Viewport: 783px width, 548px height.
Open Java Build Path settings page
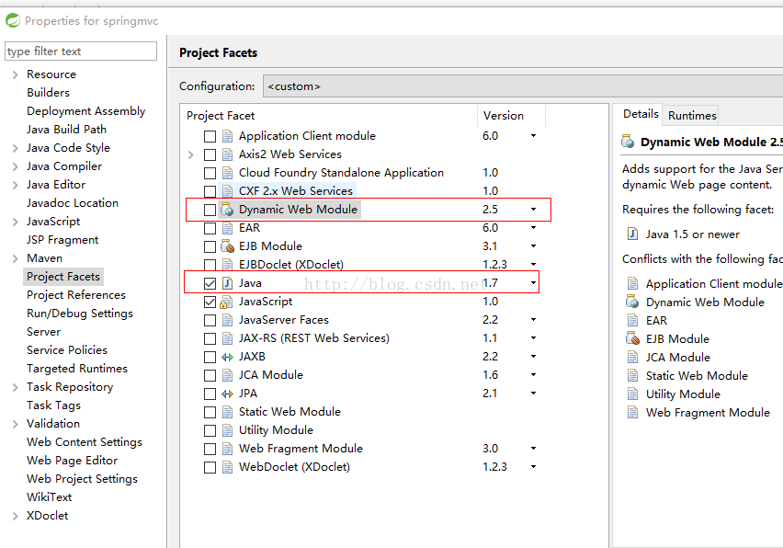(x=66, y=130)
